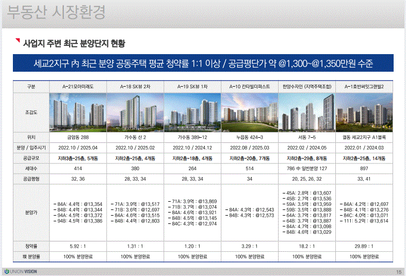Click price line 71A: 3.9억 : @13,517
The width and height of the screenshot is (406, 276).
(x=135, y=204)
